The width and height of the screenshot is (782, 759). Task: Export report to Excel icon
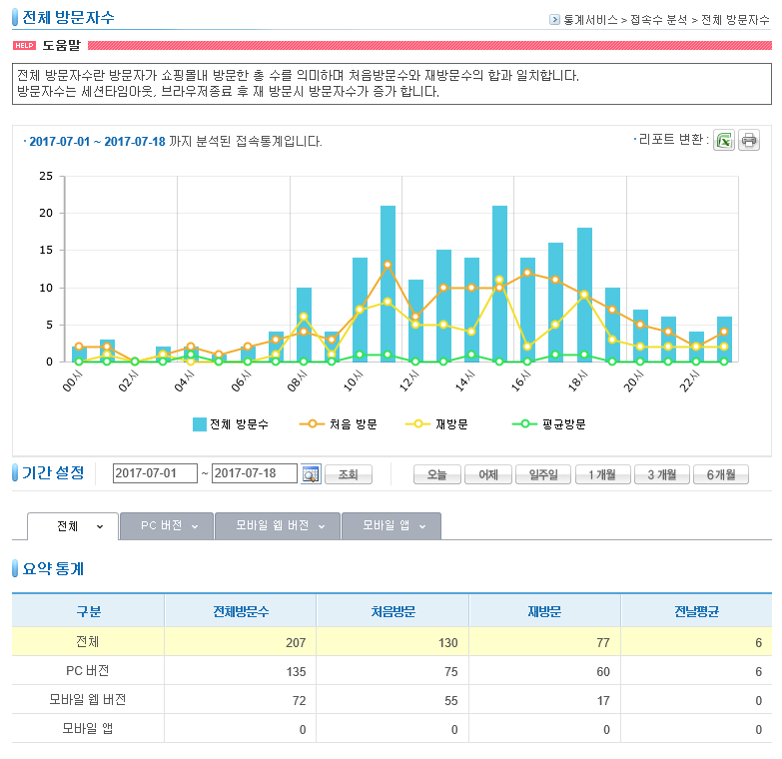click(x=724, y=141)
